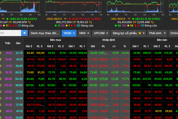The image size is (178, 119).
Task: Expand the HNX-INDEX chevron
Action: pyautogui.click(x=129, y=19)
